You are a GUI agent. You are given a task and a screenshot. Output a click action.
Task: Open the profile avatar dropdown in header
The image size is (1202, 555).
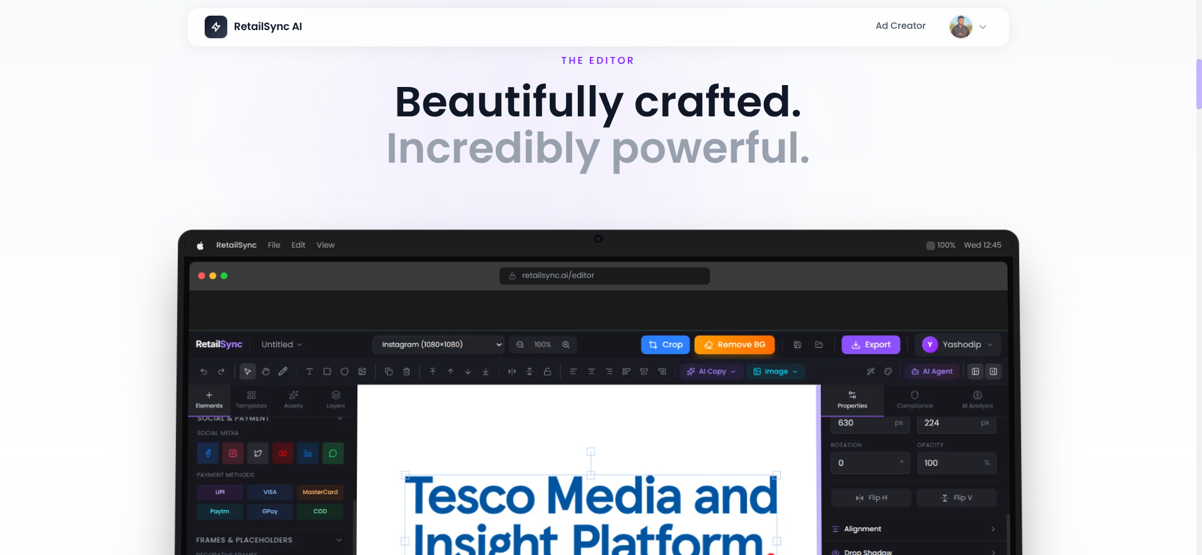click(968, 26)
